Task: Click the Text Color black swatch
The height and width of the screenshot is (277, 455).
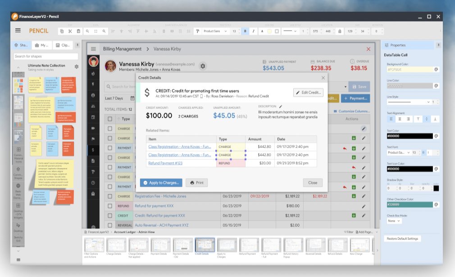Action: 409,136
